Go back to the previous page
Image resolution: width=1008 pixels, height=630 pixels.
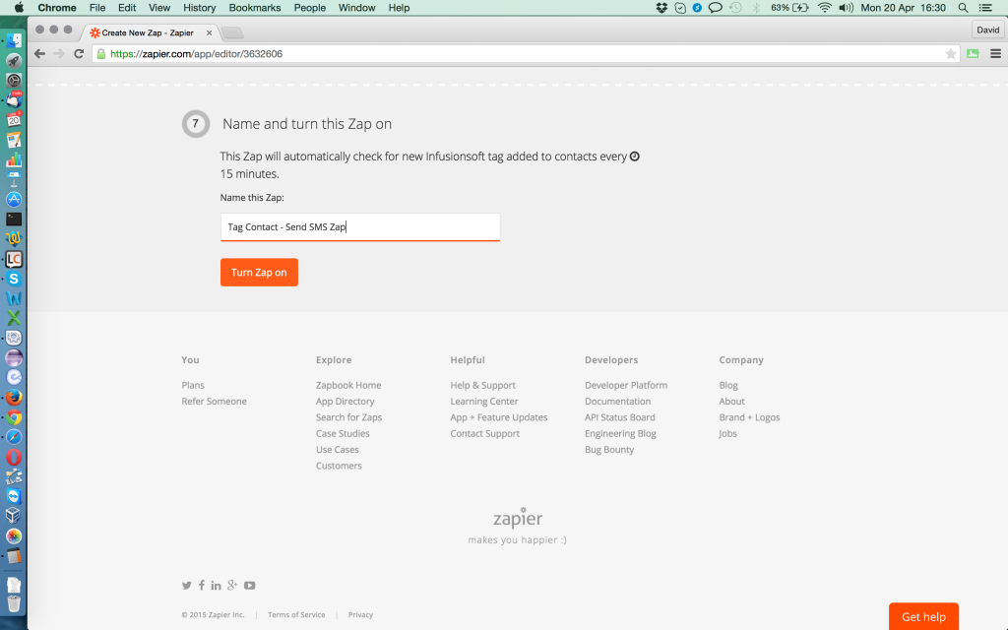pyautogui.click(x=39, y=54)
